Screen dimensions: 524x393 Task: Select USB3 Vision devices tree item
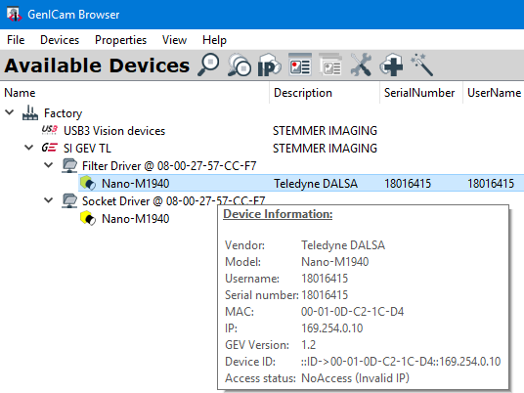tap(114, 131)
